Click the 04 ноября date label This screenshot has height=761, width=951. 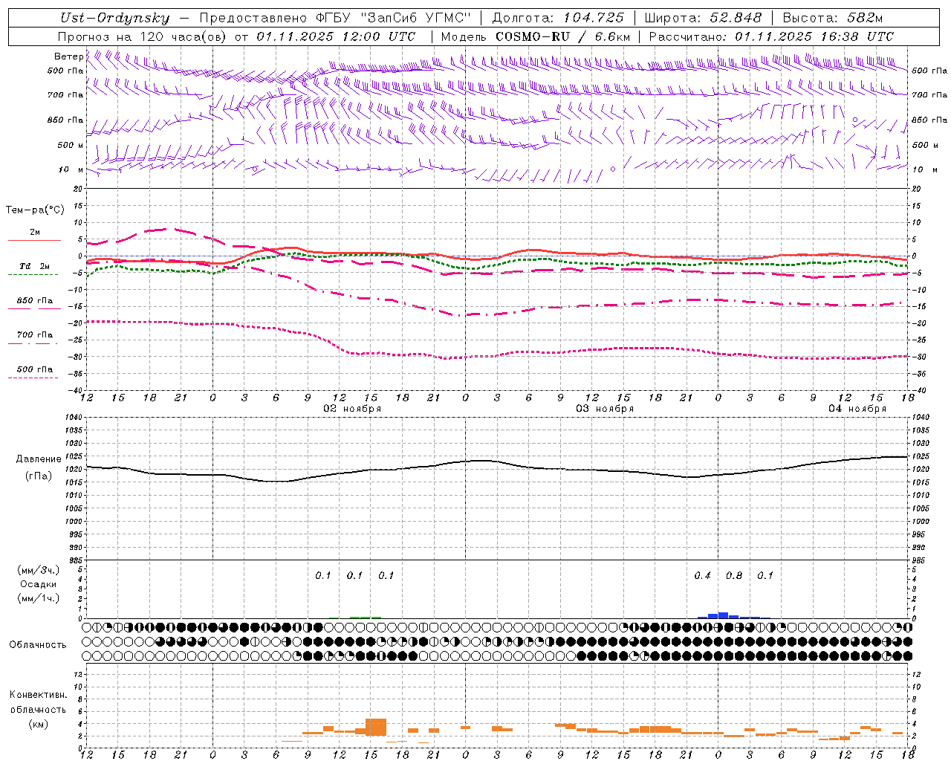[x=857, y=409]
